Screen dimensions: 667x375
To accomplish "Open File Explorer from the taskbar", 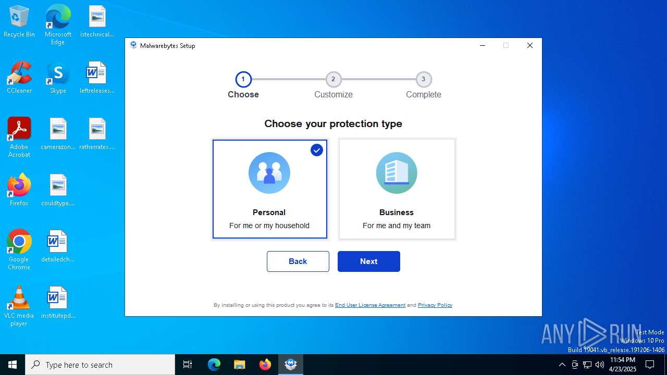I will tap(240, 365).
